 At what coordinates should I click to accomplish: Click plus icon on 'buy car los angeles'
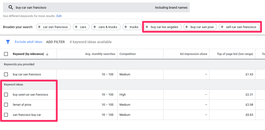[x=147, y=27]
